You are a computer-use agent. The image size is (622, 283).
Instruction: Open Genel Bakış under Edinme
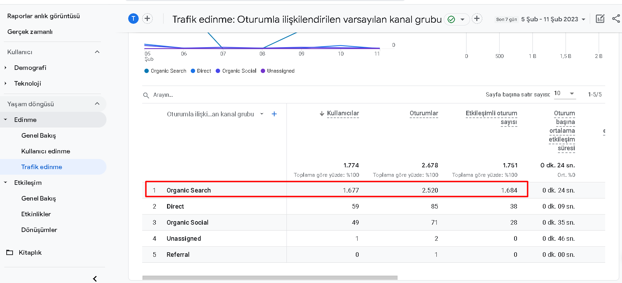point(39,136)
